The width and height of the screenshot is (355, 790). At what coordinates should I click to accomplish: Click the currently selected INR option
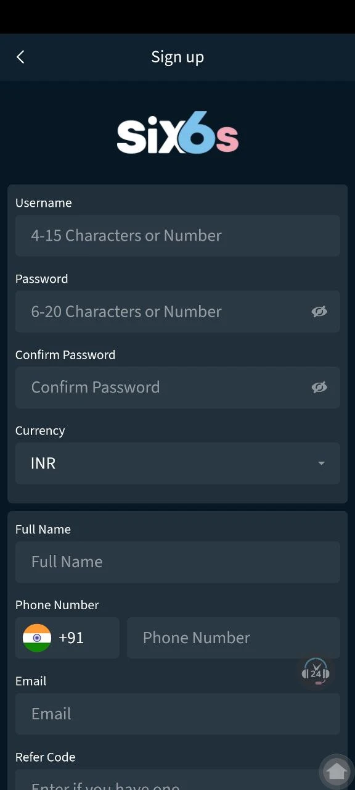click(x=43, y=463)
